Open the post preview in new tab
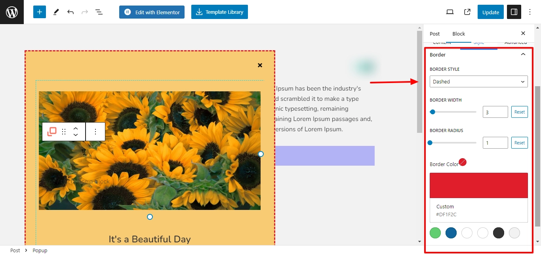The width and height of the screenshot is (541, 255). point(467,12)
